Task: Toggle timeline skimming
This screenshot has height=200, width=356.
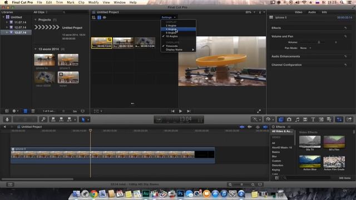Action: pos(242,127)
